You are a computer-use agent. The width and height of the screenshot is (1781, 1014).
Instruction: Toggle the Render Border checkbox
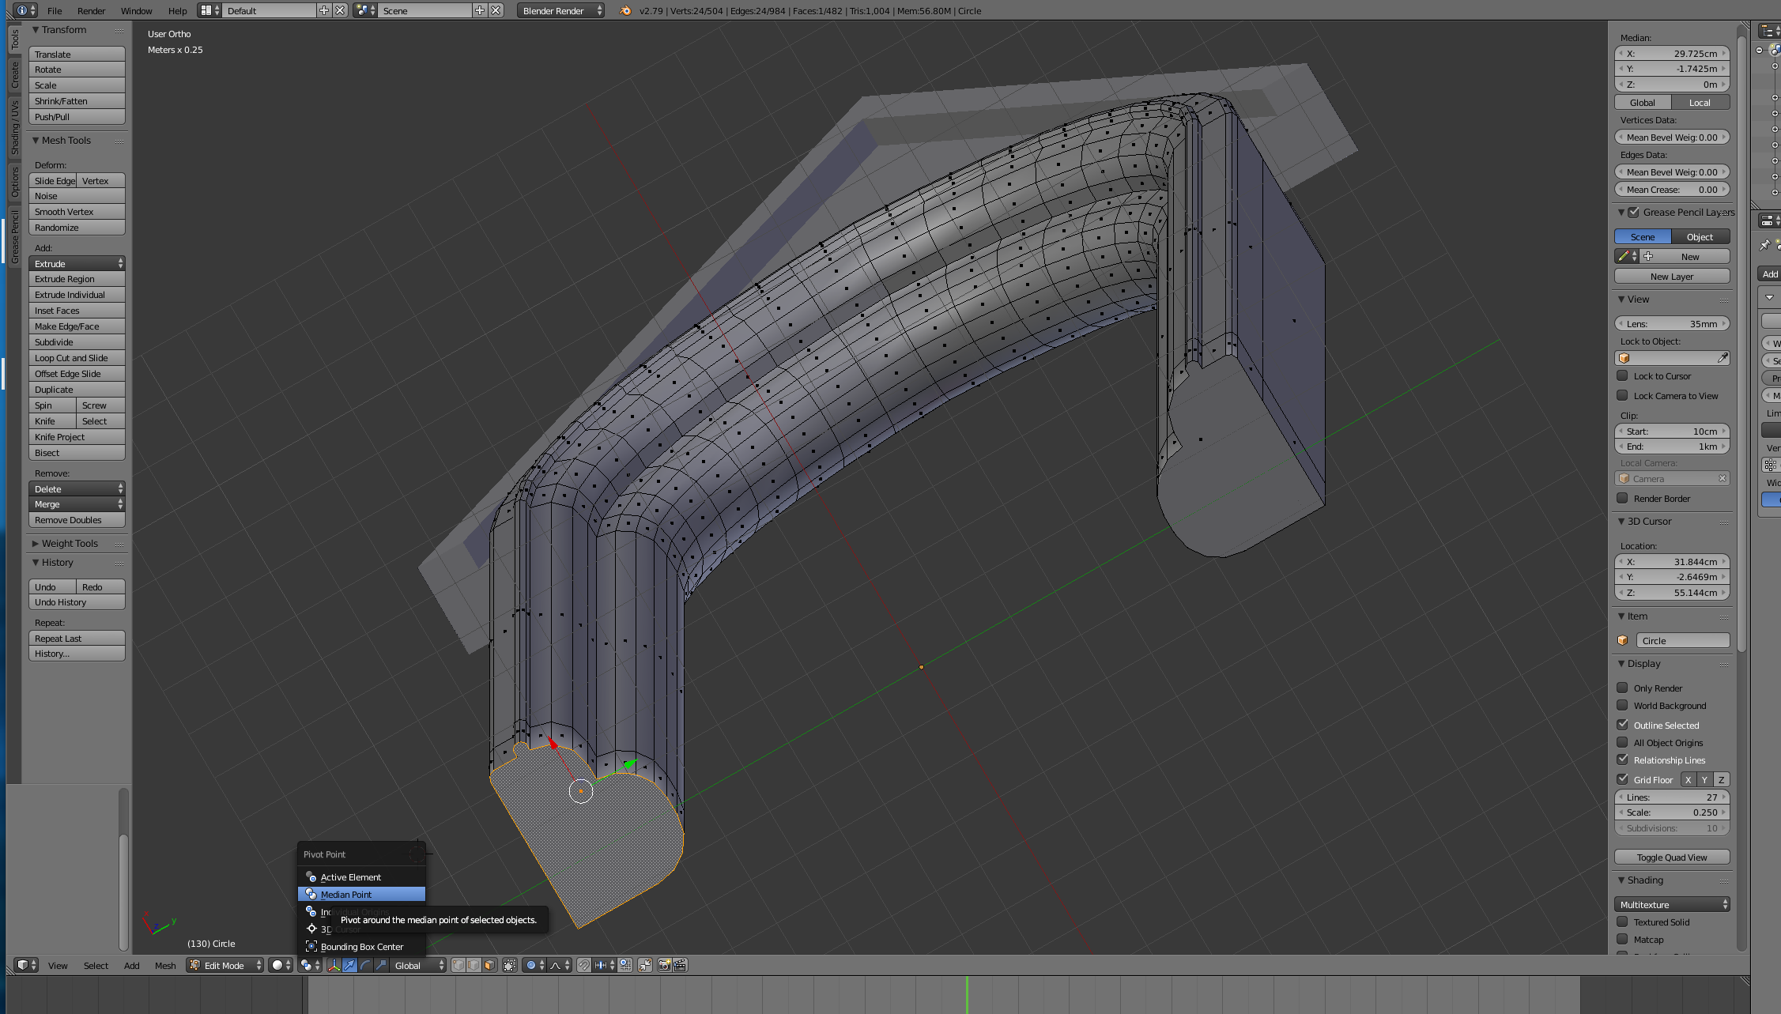(1622, 498)
